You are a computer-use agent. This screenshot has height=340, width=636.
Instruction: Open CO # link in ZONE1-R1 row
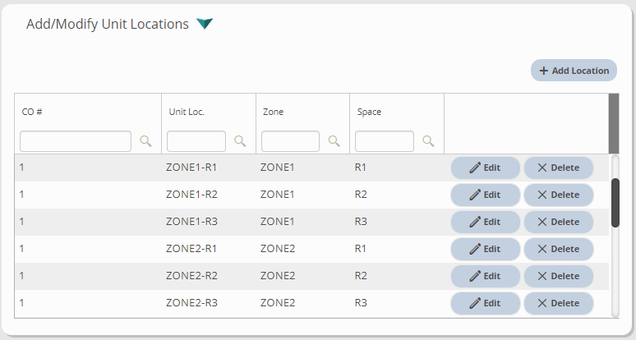(x=22, y=168)
